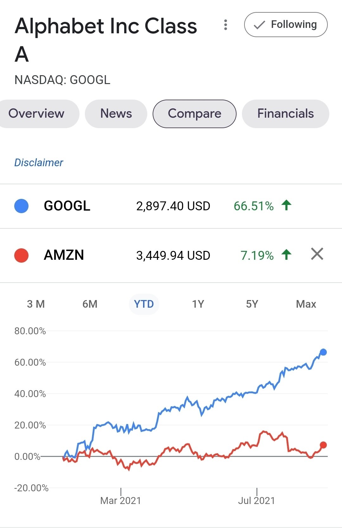The height and width of the screenshot is (530, 342).
Task: Unfollow Alphabet via the Following toggle
Action: [x=286, y=24]
